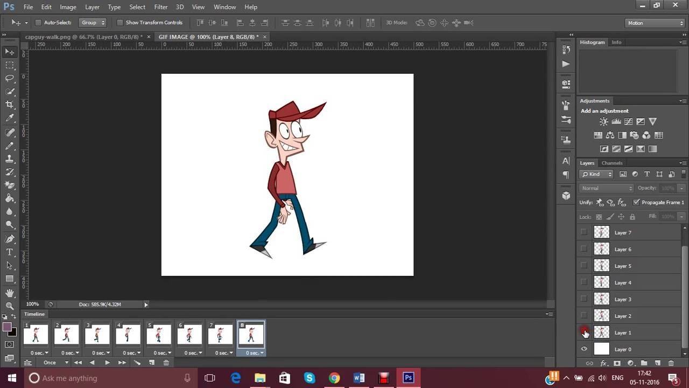This screenshot has height=388, width=689.
Task: Open the foreground color swatch
Action: [x=8, y=327]
